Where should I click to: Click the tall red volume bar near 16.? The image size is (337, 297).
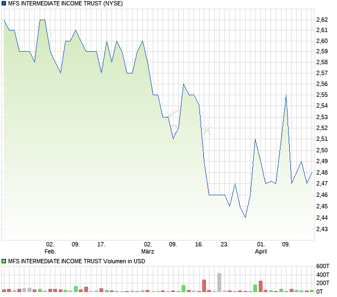(x=204, y=286)
